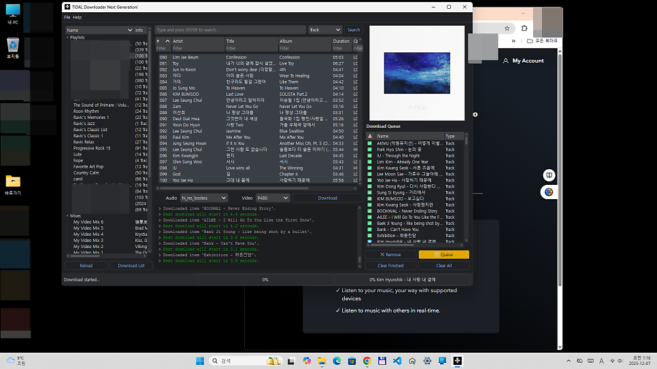
Task: Click the Reload button
Action: 86,266
